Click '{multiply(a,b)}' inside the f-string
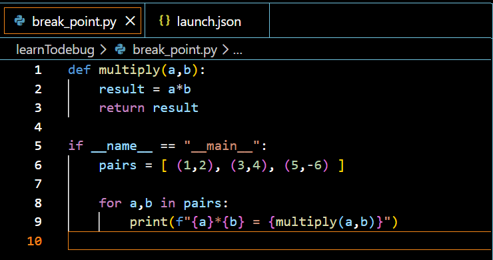The image size is (493, 260). point(326,222)
